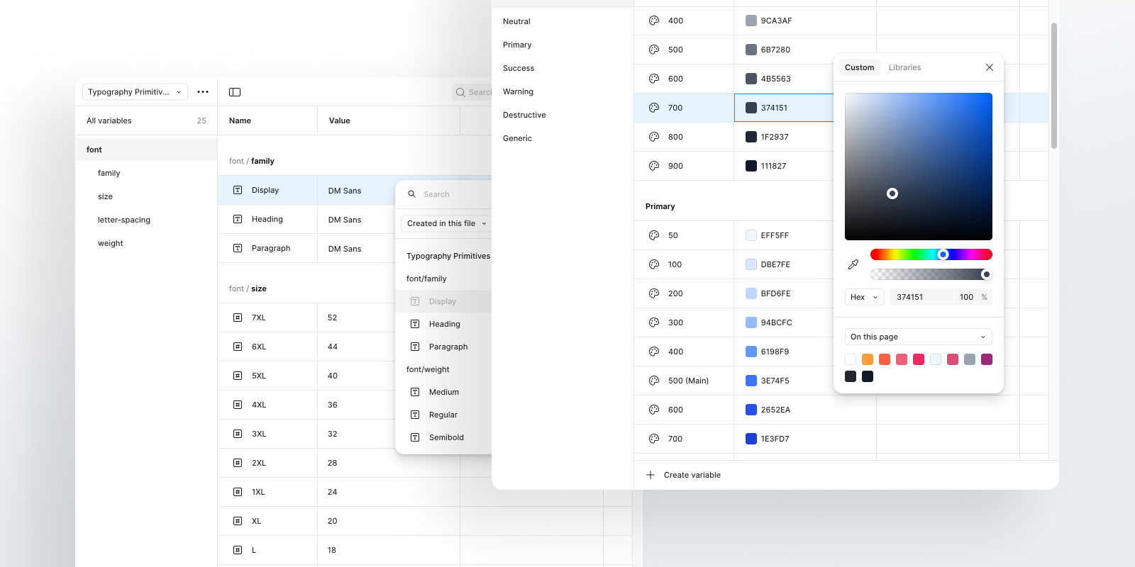1135x567 pixels.
Task: Click the hue slider handle
Action: (943, 254)
